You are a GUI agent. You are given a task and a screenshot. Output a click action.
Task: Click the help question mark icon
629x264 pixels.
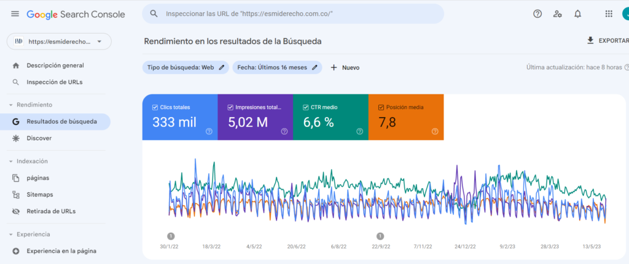[x=537, y=13]
